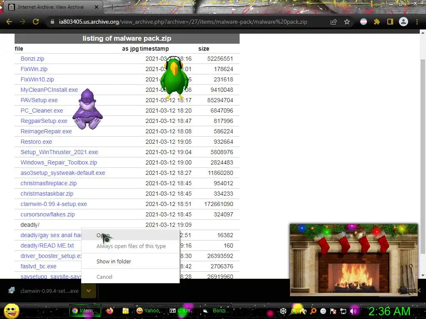426x319 pixels.
Task: Open the aso3setup_systweak-default.exe link
Action: tap(63, 173)
